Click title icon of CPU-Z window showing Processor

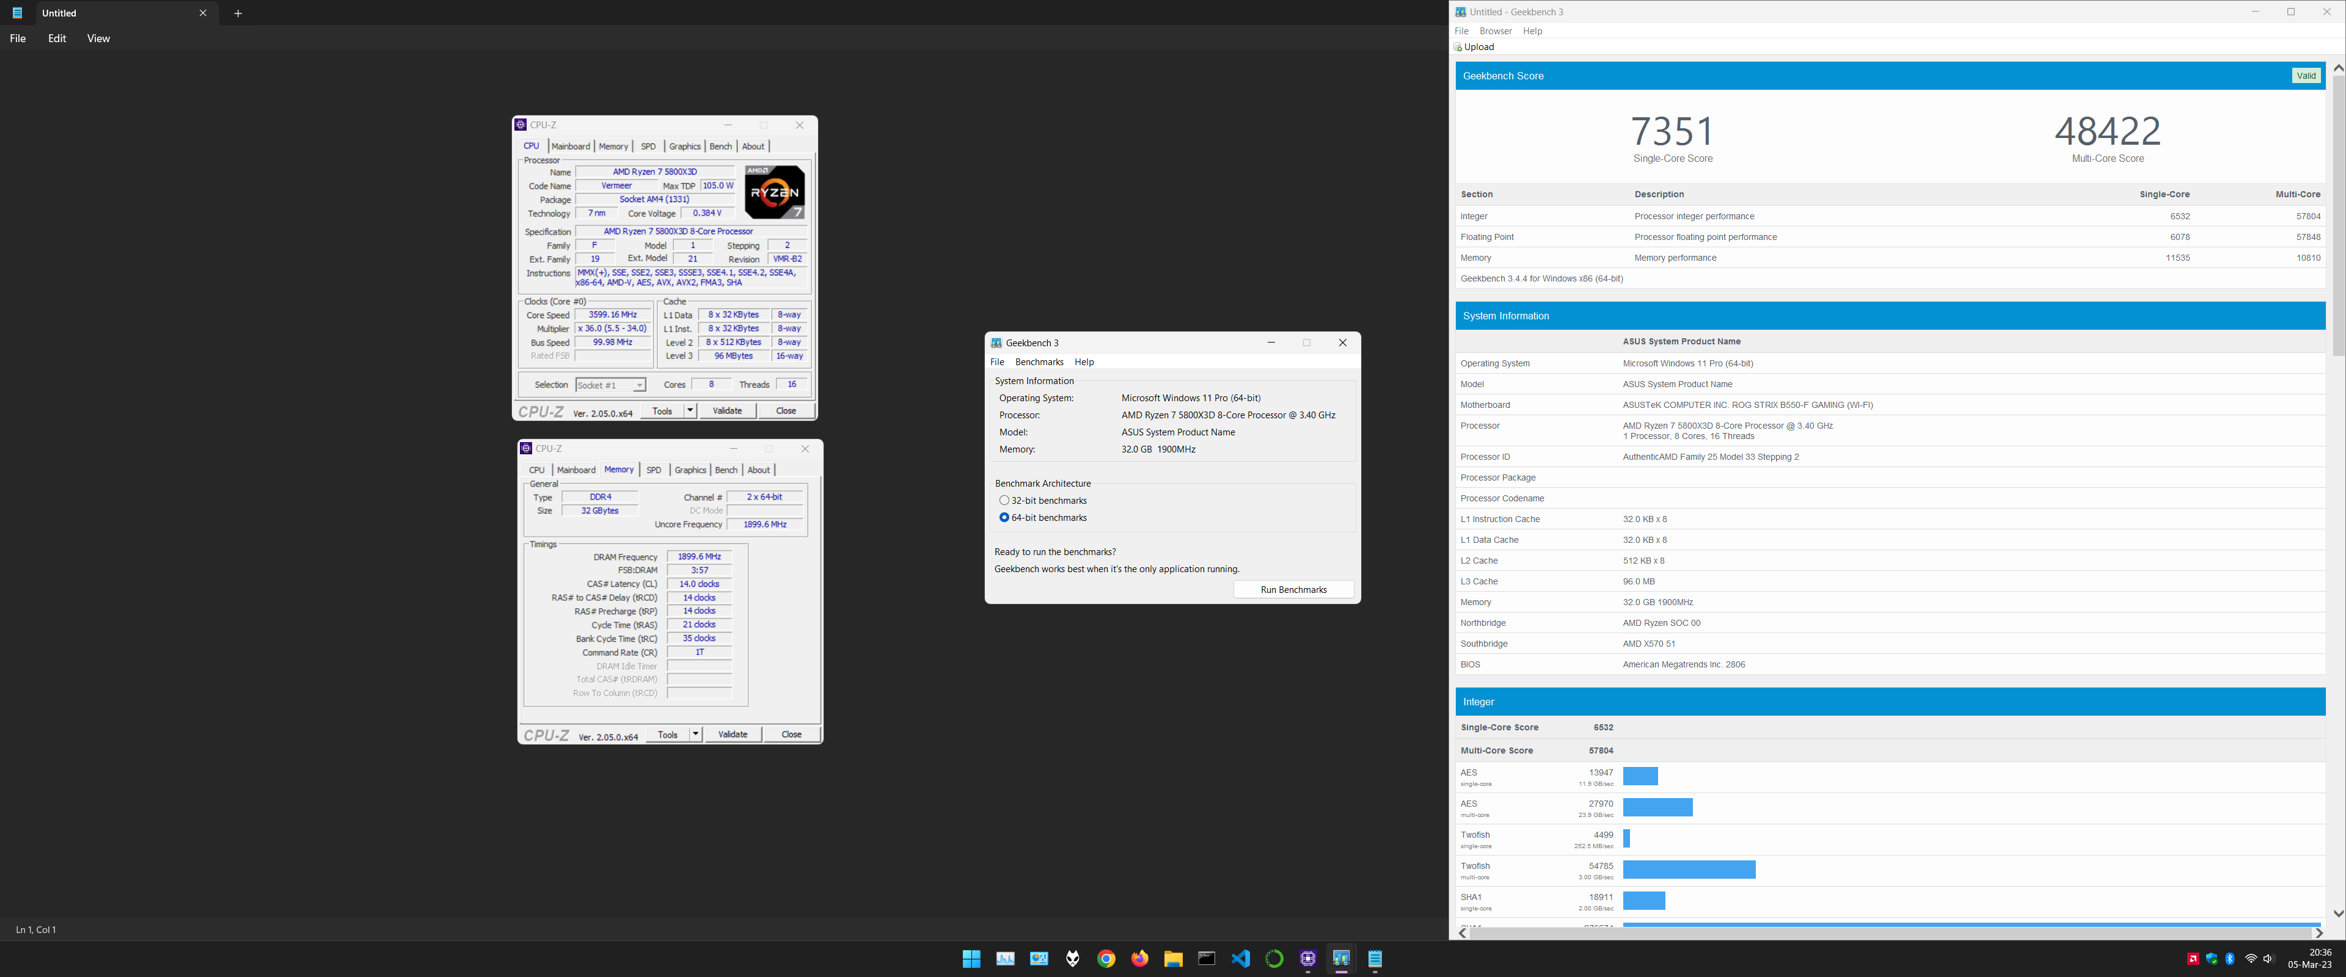[521, 125]
